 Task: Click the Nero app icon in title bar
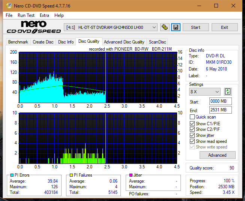9,6
